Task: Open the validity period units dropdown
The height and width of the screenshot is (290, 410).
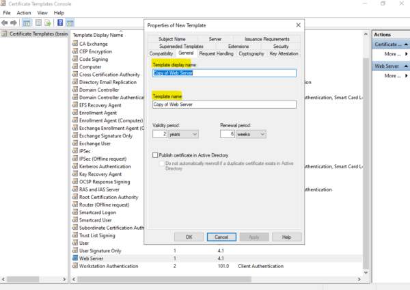Action: click(x=183, y=134)
